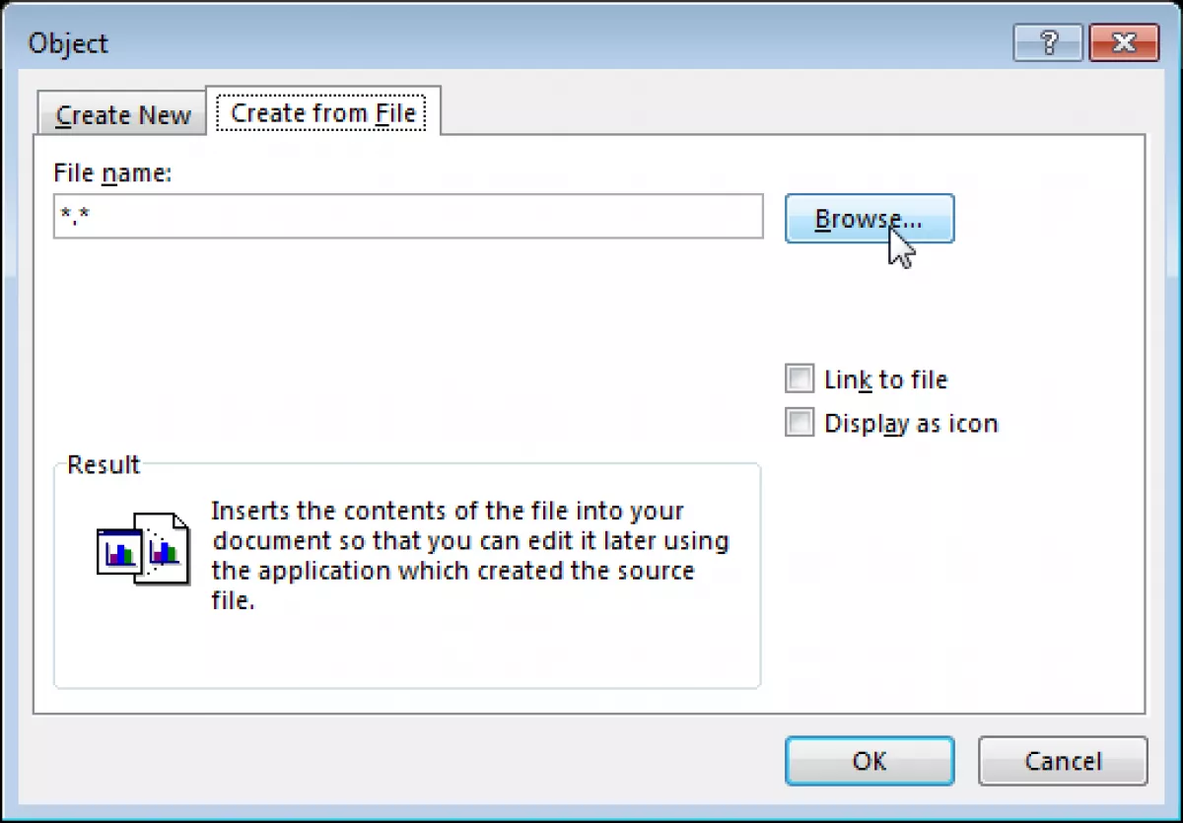Click the Result description paragraph text
This screenshot has width=1183, height=823.
[x=470, y=556]
